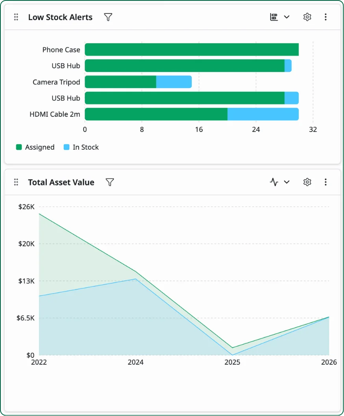
Task: Open filter for Low Stock Alerts
Action: tap(108, 17)
